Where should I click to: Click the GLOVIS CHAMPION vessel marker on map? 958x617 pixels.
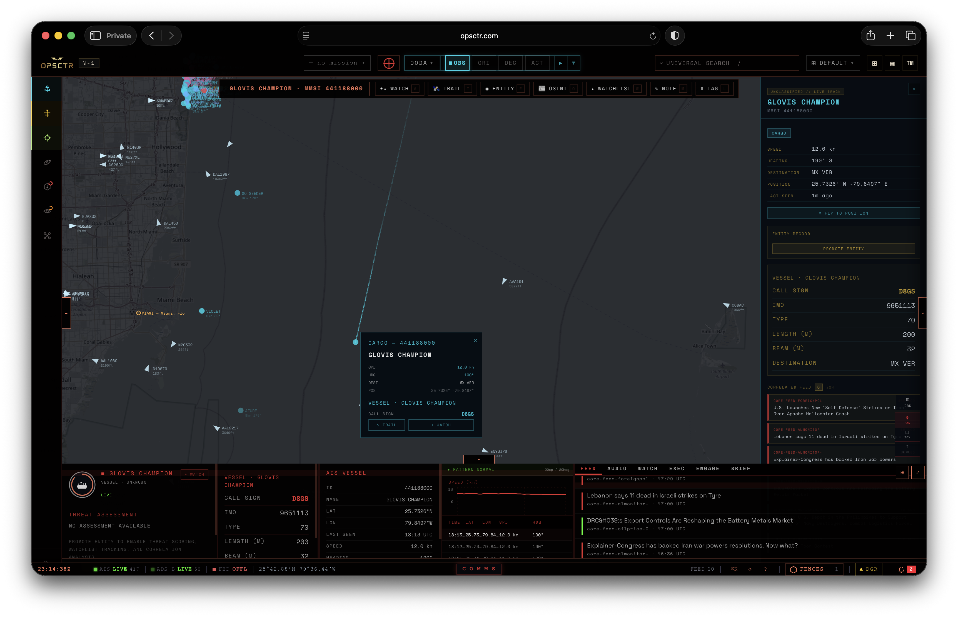(355, 342)
